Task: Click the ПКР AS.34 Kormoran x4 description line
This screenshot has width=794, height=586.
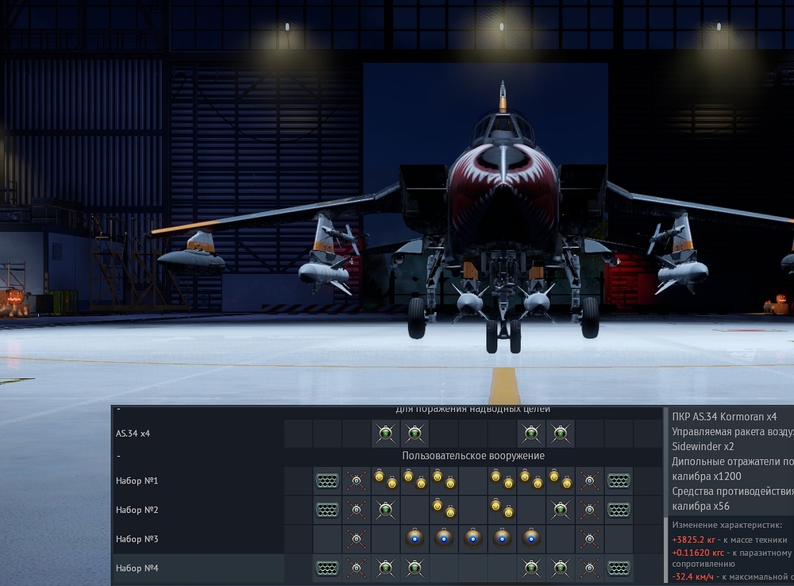Action: pyautogui.click(x=724, y=417)
